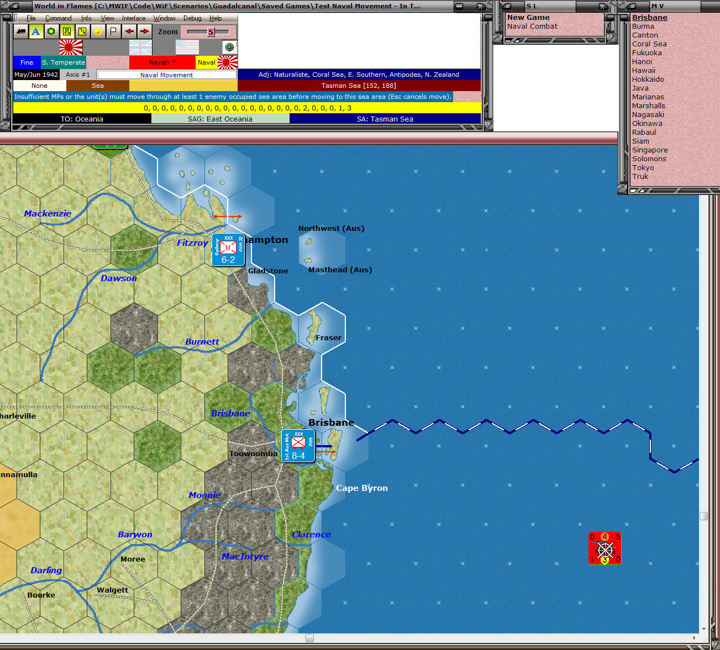The image size is (720, 650).
Task: Click the locomotive rail movement toolbar icon
Action: pos(20,31)
